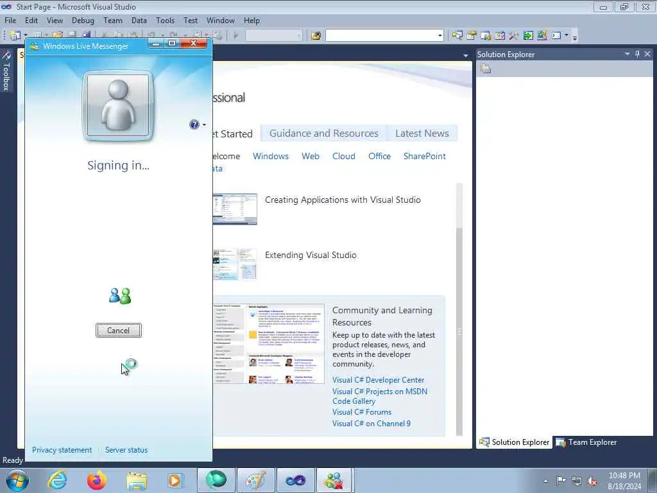Select Creating Applications with Visual Studio

(x=343, y=200)
